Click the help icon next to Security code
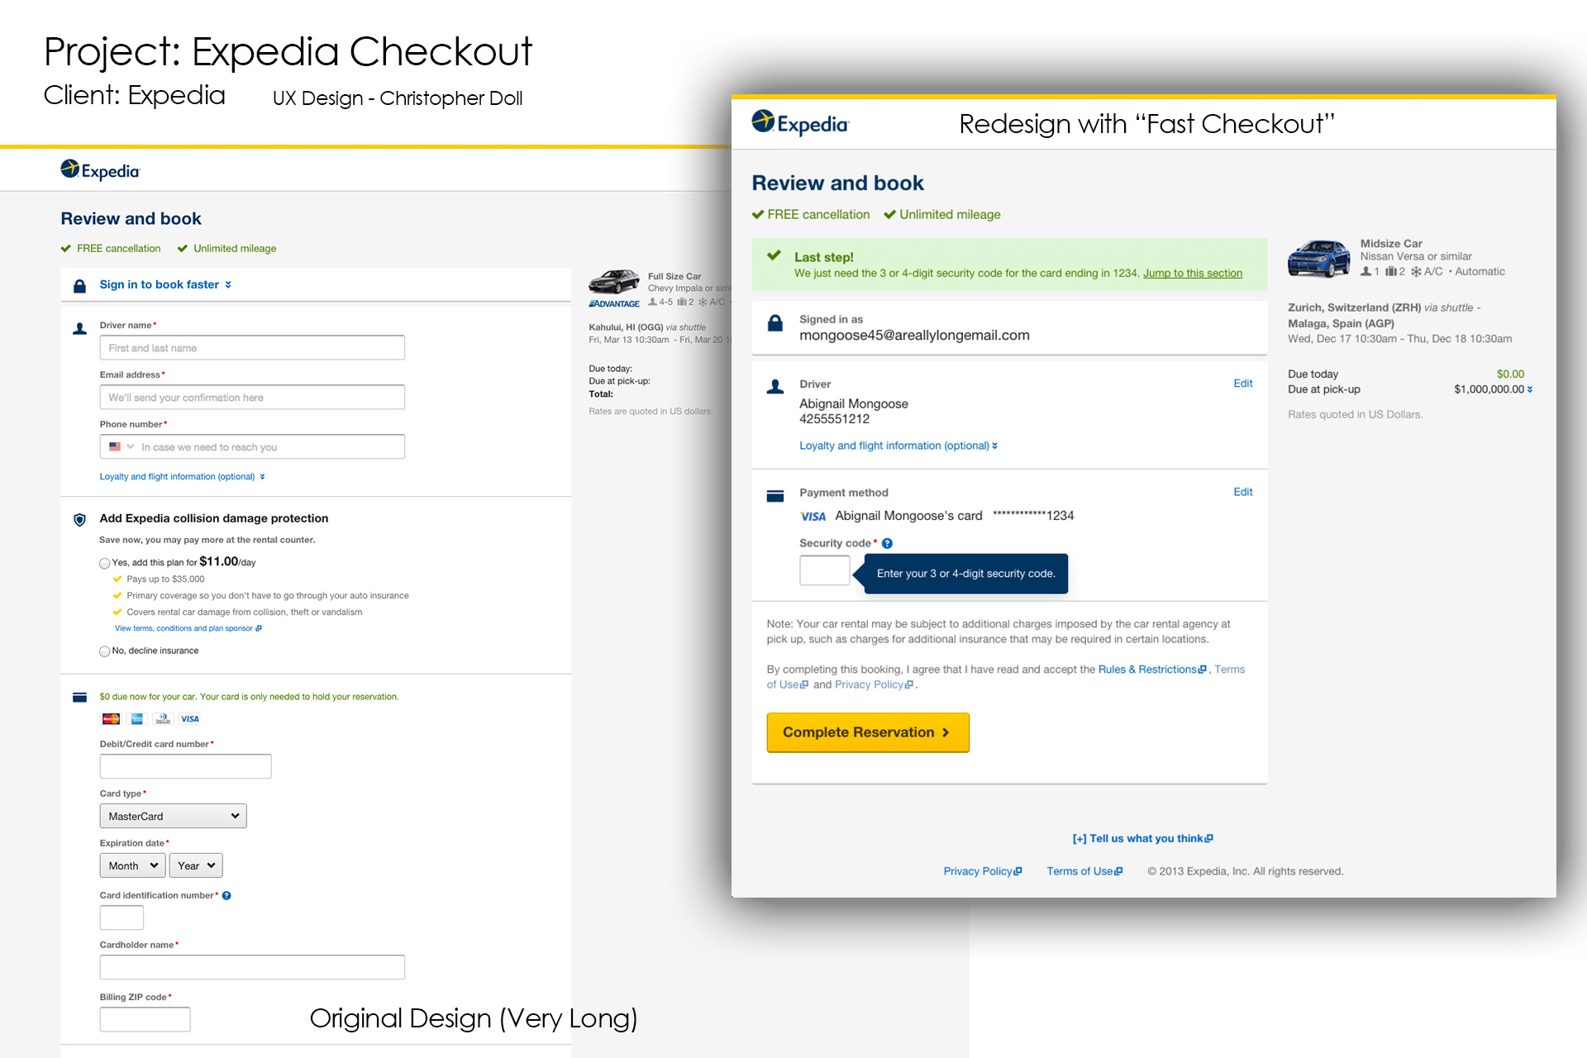Image resolution: width=1587 pixels, height=1058 pixels. coord(887,543)
